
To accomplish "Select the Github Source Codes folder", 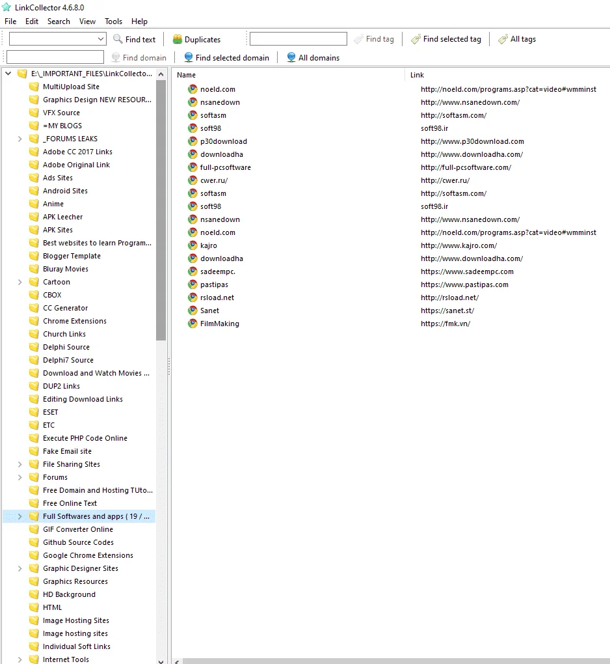I will pyautogui.click(x=78, y=542).
